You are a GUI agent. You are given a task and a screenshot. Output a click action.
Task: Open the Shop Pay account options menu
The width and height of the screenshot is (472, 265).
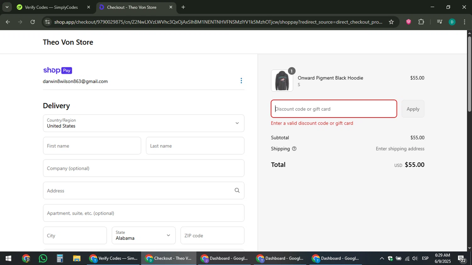click(241, 81)
